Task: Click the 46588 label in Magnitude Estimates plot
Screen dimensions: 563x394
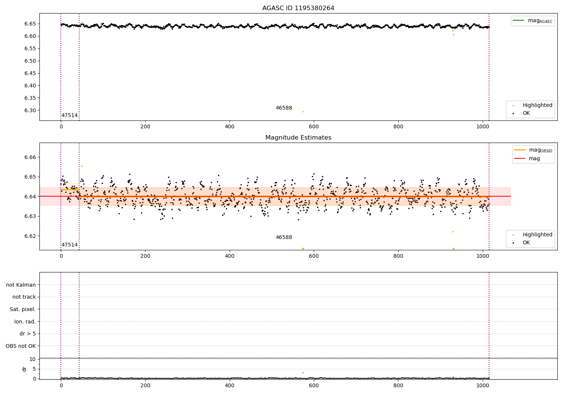Action: point(284,238)
